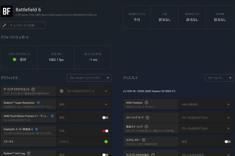The image size is (235, 156).
Task: Open help for AMD Fluid Motion Frames 2.1
Action: tap(52, 116)
